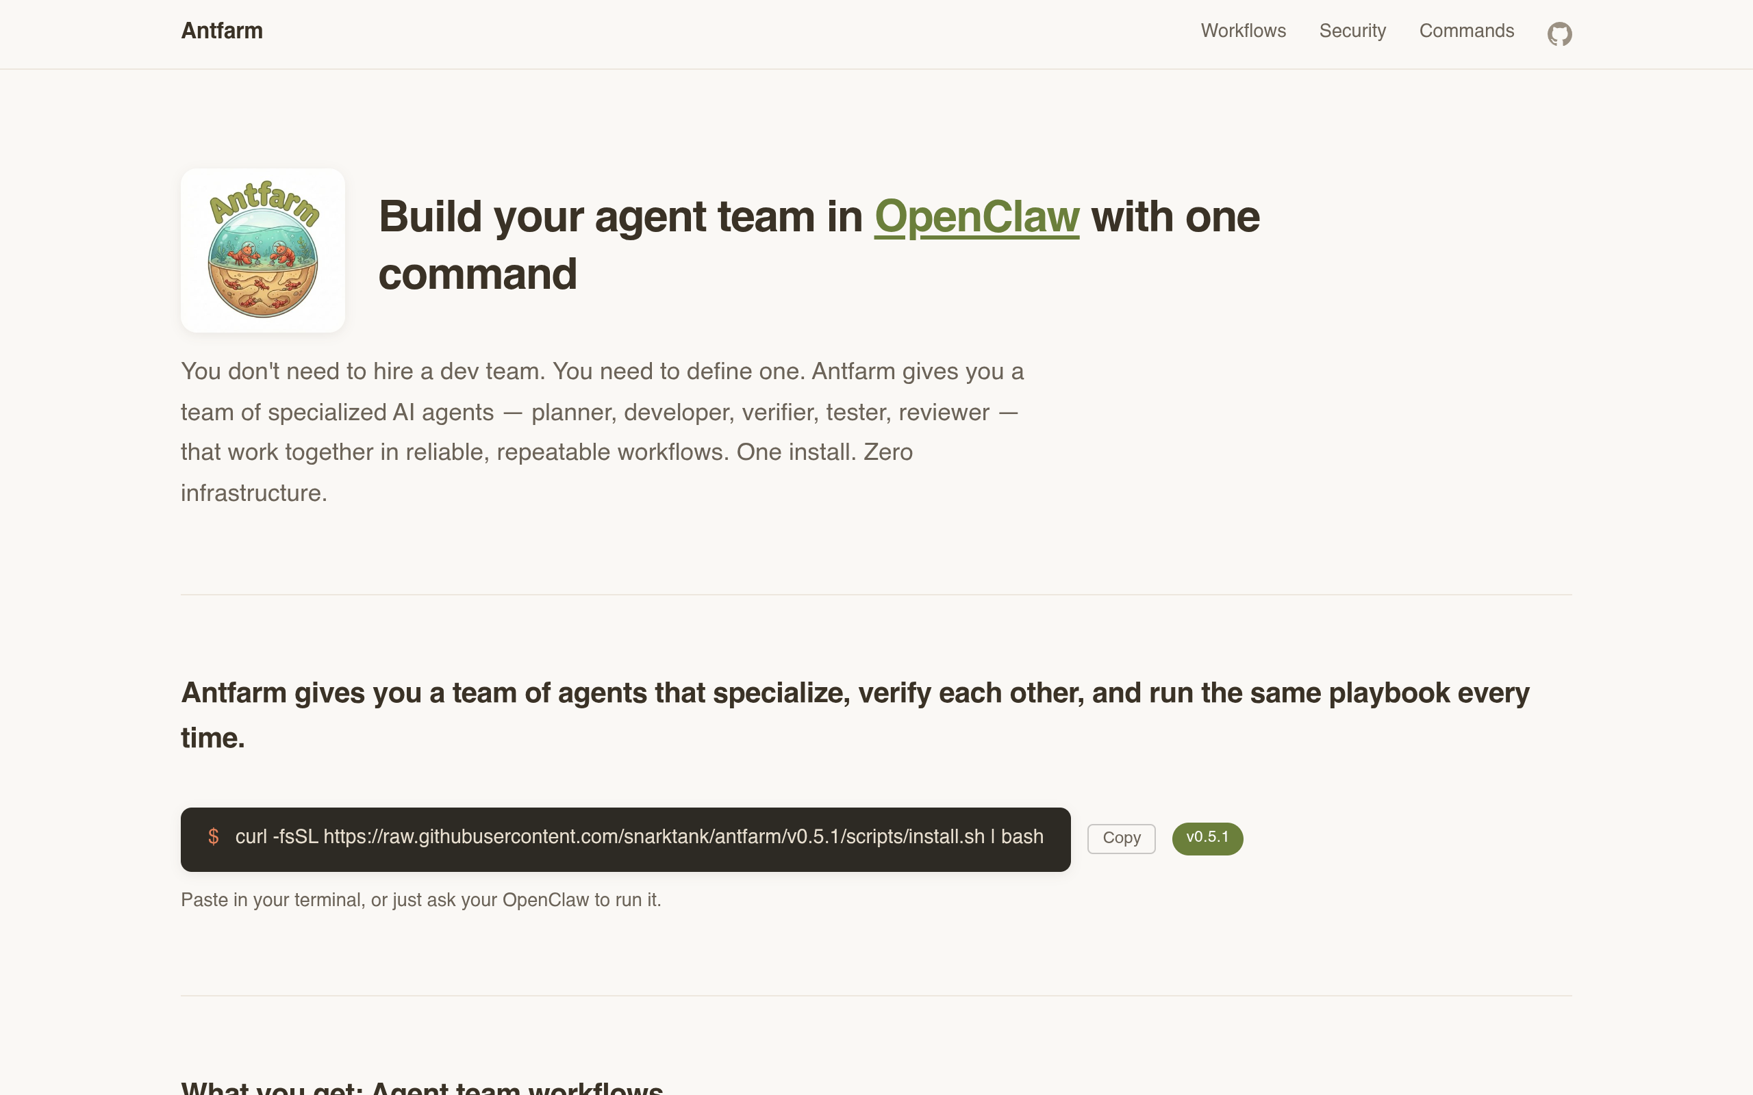Select the curl install command text
The image size is (1753, 1095).
[639, 837]
